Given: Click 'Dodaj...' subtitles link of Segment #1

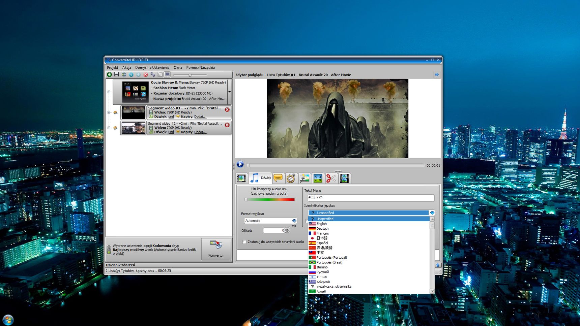Looking at the screenshot, I should 200,117.
